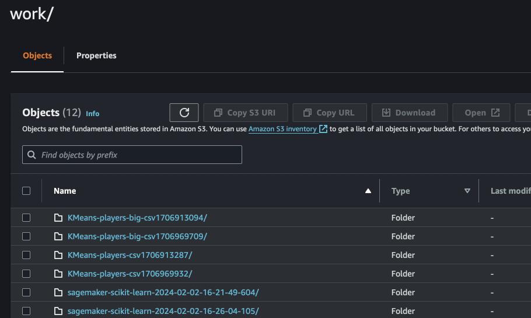Toggle the select-all checkbox in header
The image size is (531, 318).
click(x=26, y=191)
